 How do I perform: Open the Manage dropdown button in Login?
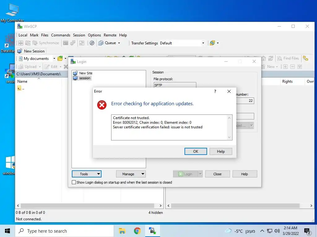coord(131,174)
